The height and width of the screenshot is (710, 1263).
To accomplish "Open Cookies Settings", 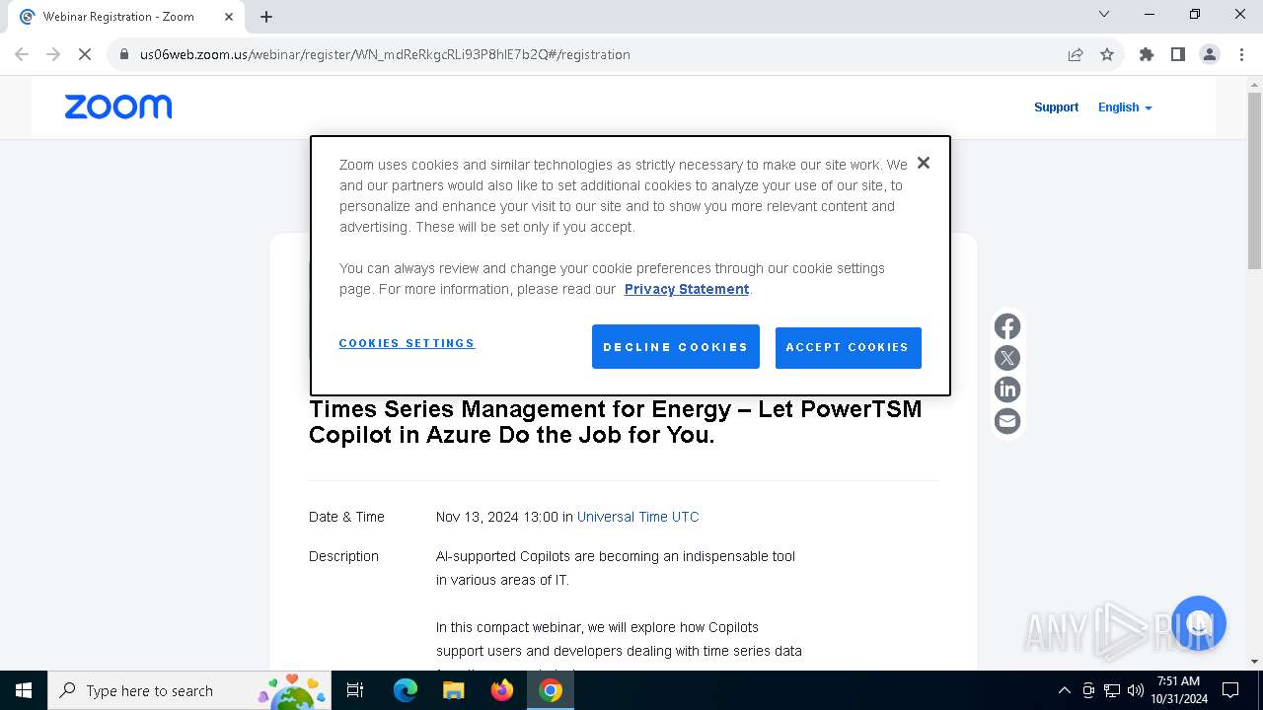I will [x=407, y=343].
